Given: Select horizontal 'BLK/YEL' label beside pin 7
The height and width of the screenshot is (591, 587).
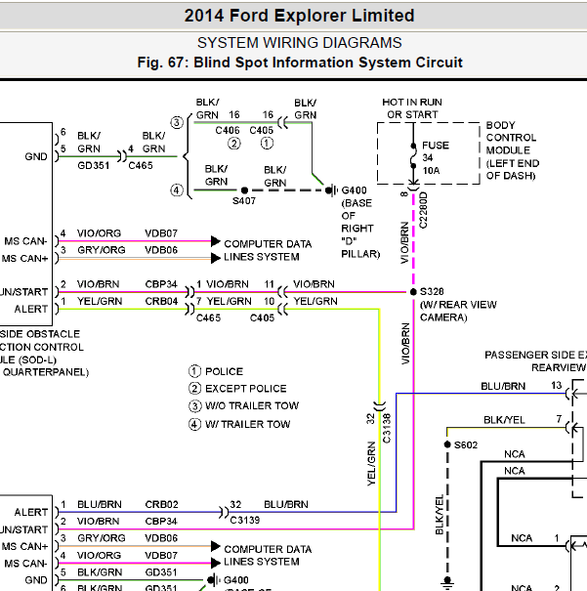Looking at the screenshot, I should click(504, 420).
